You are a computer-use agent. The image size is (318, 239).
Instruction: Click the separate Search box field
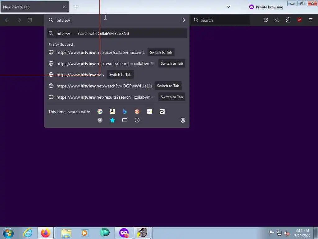click(x=220, y=20)
